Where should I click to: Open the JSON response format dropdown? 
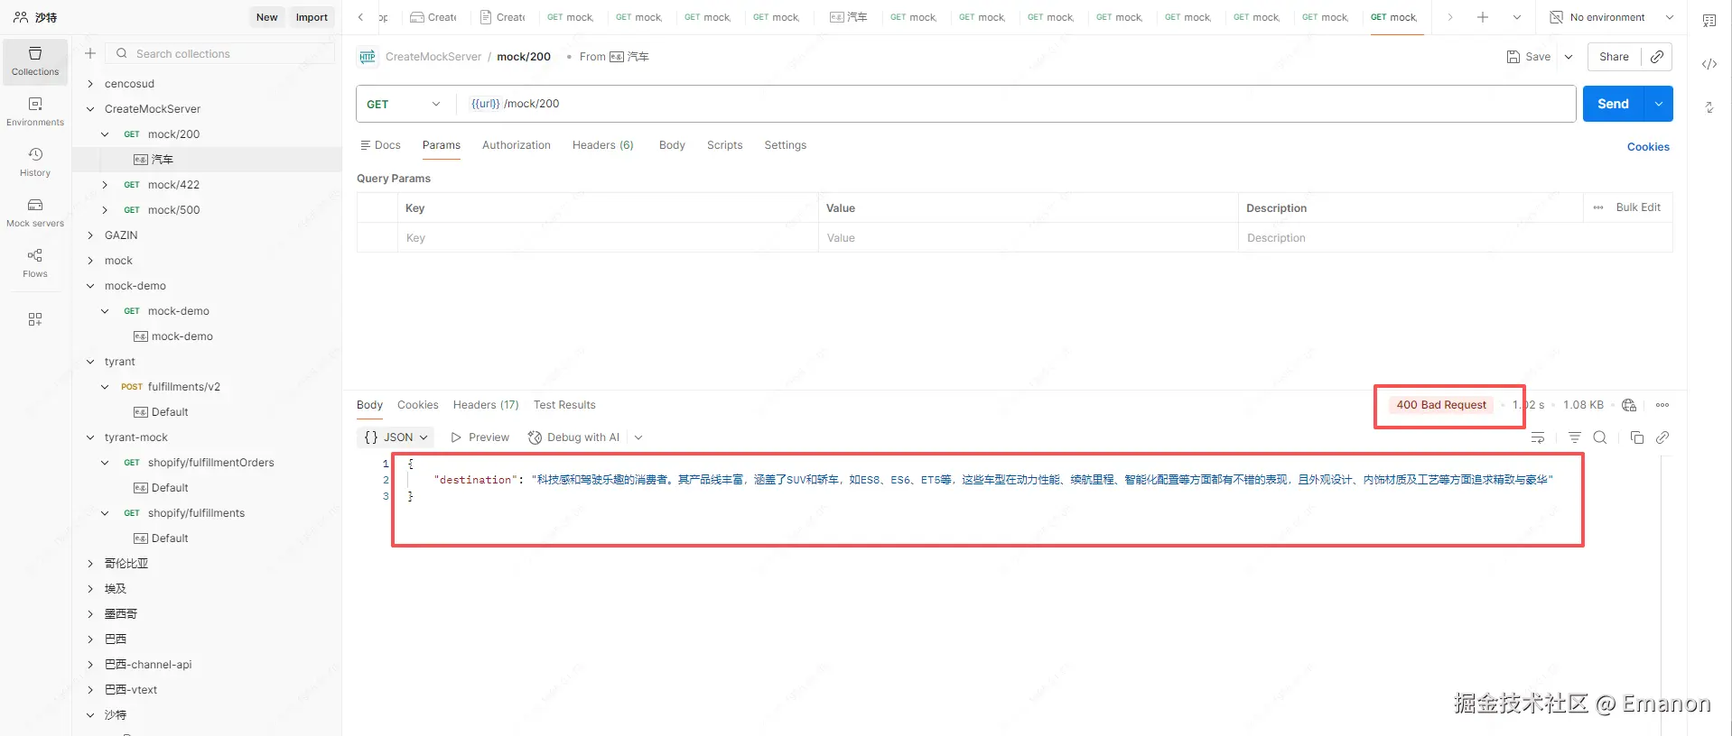coord(396,437)
